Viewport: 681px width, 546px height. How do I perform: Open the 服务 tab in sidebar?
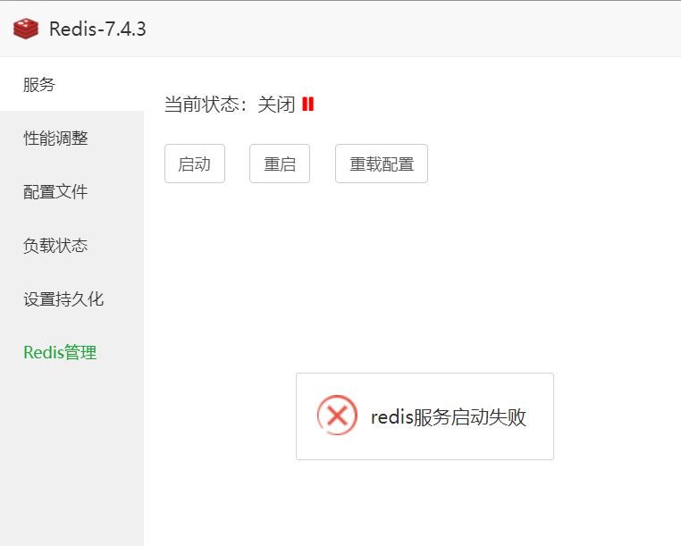tap(71, 84)
